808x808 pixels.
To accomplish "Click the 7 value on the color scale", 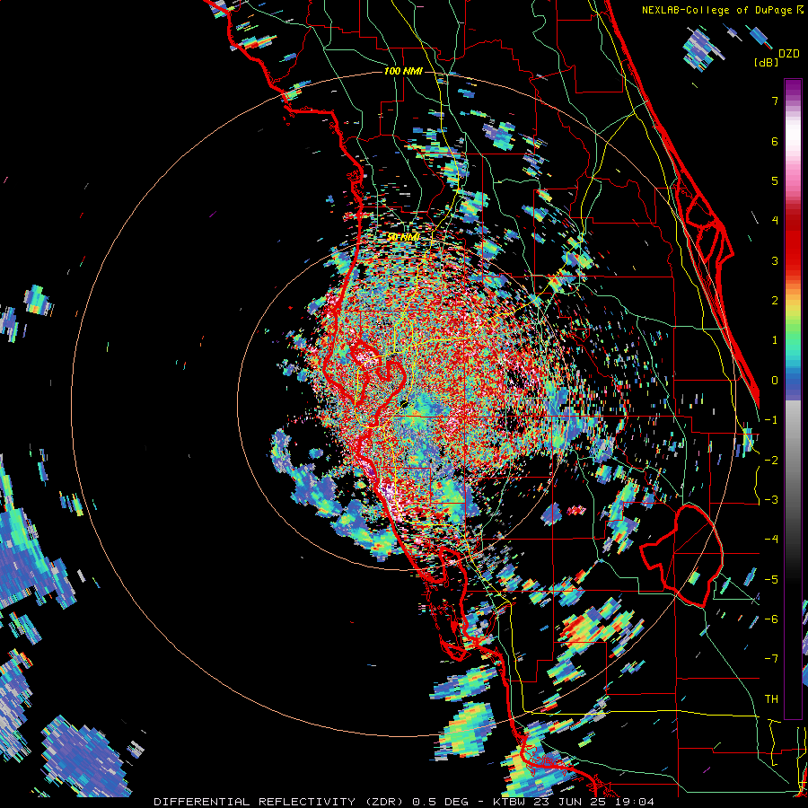I will tap(775, 101).
